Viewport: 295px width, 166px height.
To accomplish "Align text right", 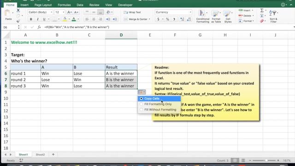I will click(x=100, y=19).
